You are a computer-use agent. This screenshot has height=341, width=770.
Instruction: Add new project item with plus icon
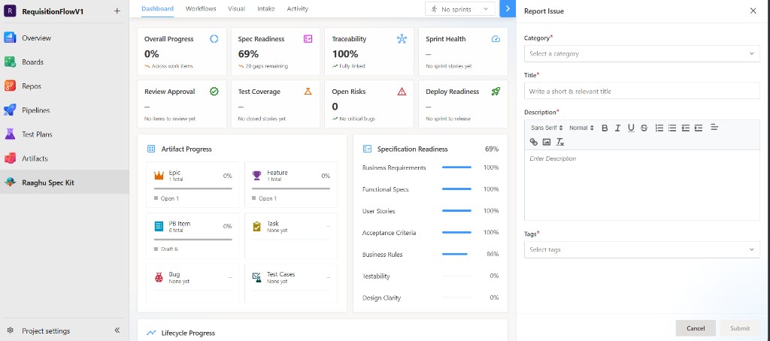pos(117,11)
